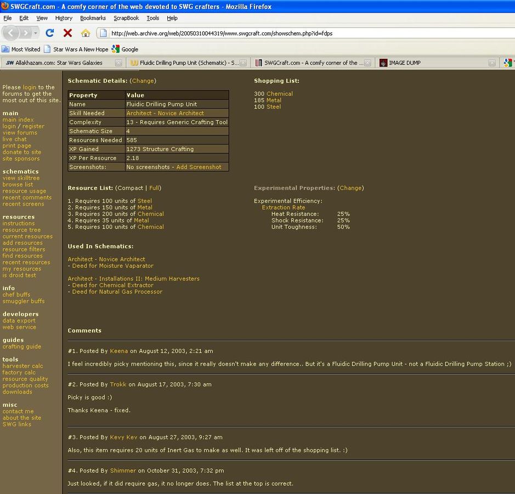Screen dimensions: 515x494
Task: Reload the page with the blue refresh icon
Action: point(50,33)
